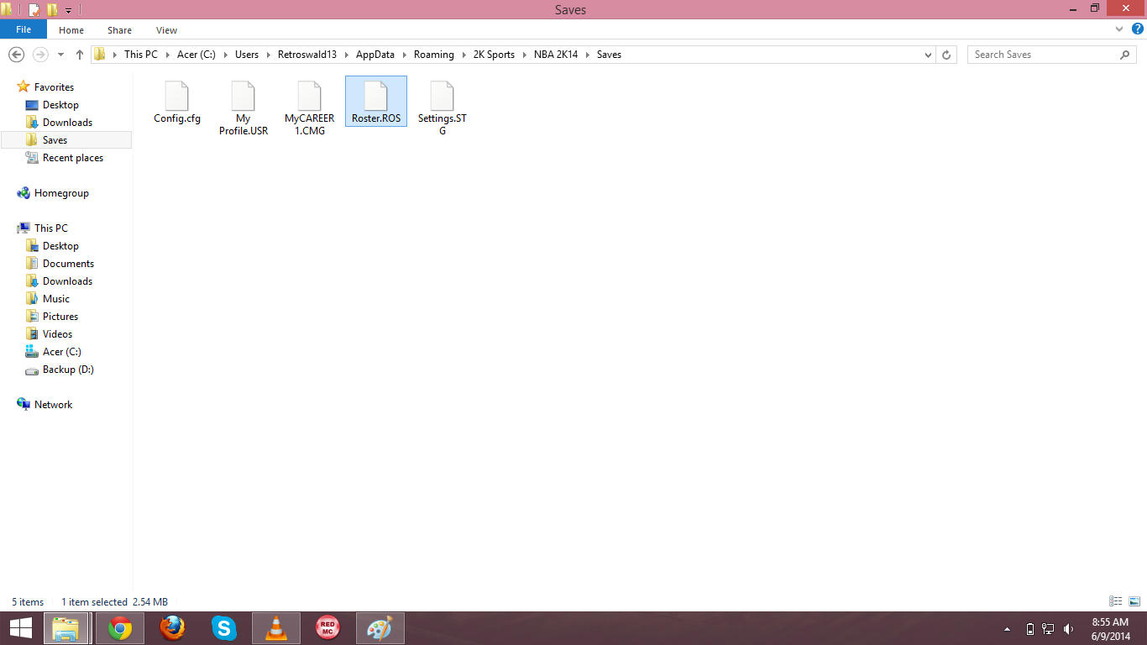Open Network in navigation pane

tap(54, 405)
